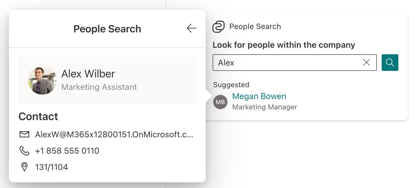Open the Megan Bowen suggested result
Image resolution: width=418 pixels, height=188 pixels.
click(x=259, y=96)
